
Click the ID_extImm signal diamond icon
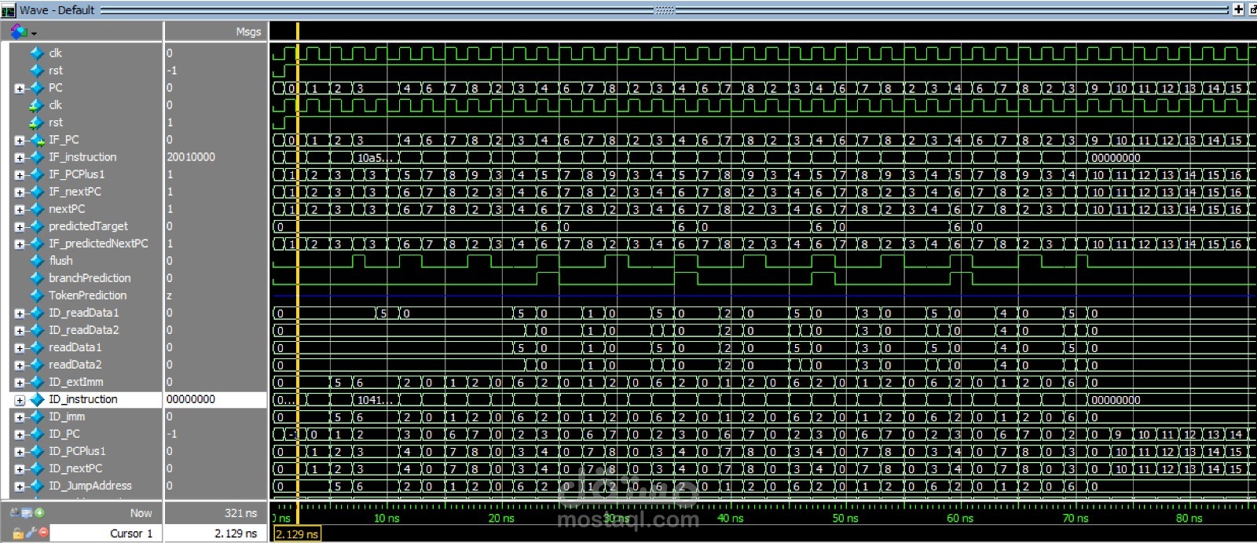tap(36, 382)
